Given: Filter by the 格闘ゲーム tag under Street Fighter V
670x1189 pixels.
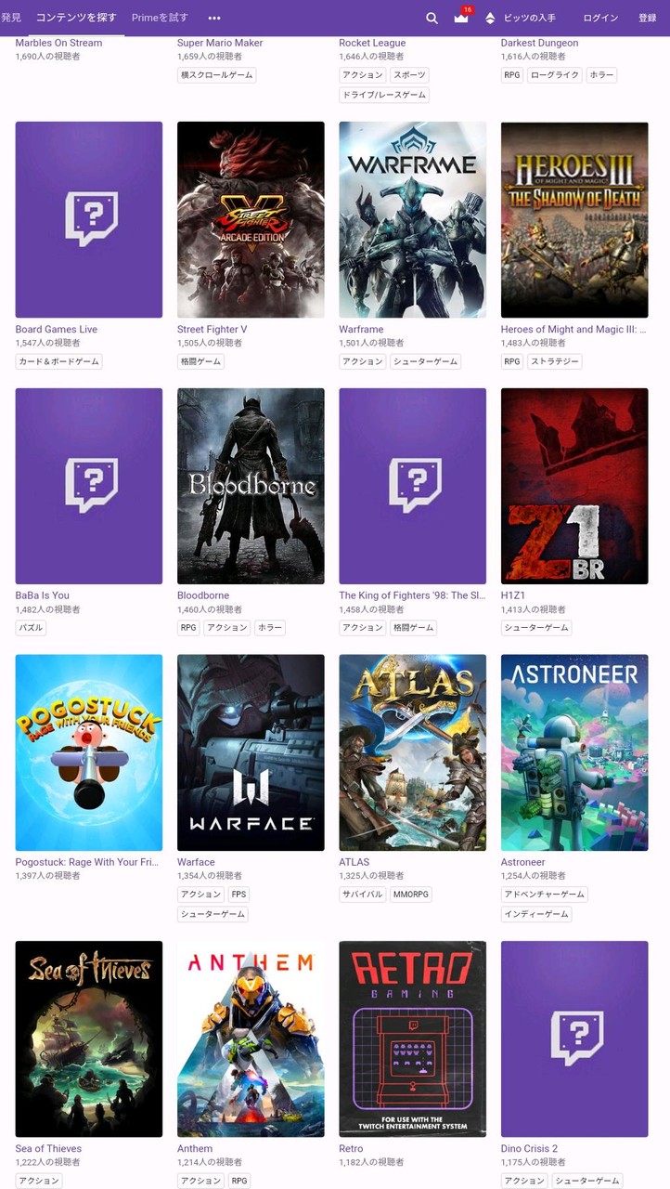Looking at the screenshot, I should [x=200, y=361].
